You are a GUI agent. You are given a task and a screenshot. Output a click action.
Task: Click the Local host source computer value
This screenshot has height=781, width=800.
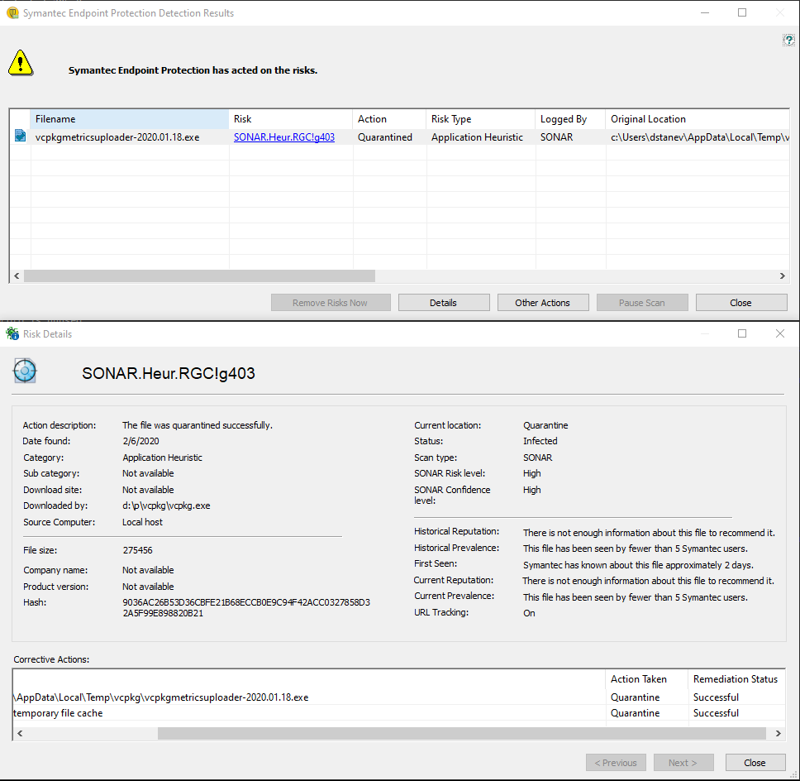(142, 522)
